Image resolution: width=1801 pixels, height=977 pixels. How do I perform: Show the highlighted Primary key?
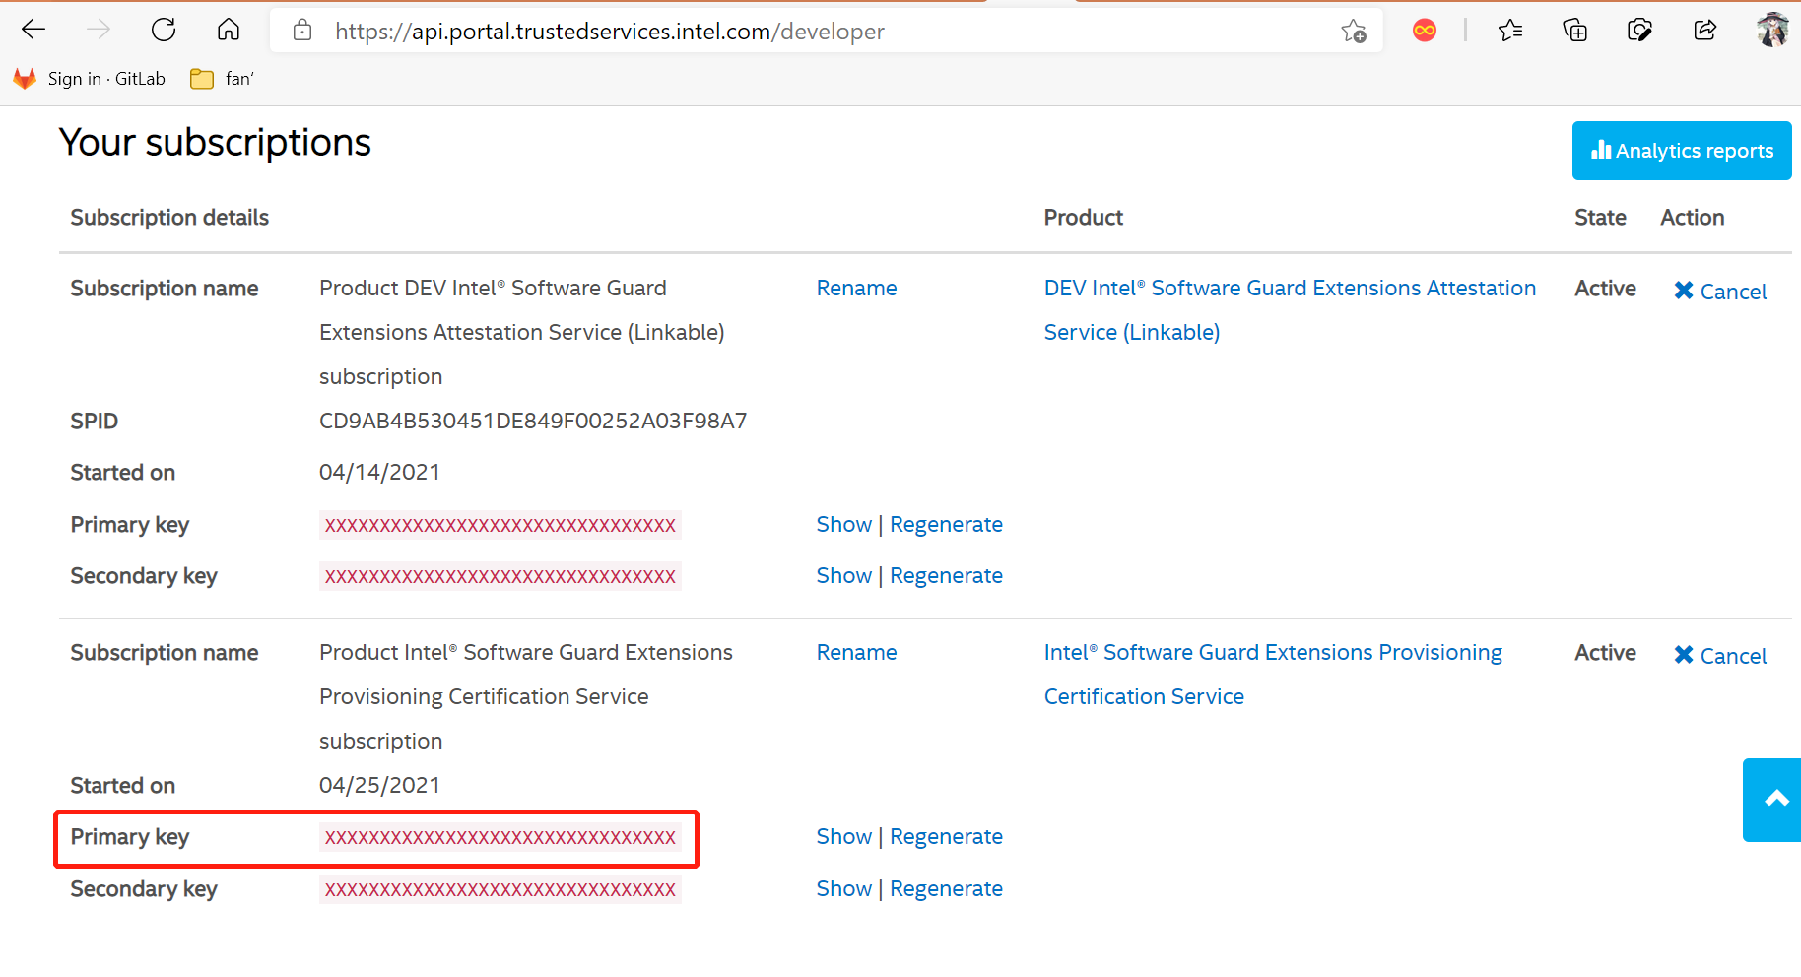(x=843, y=836)
